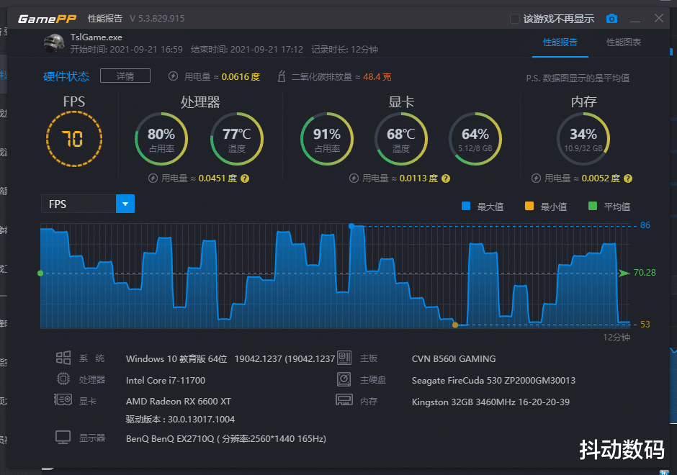Image resolution: width=677 pixels, height=475 pixels.
Task: Click the 34% memory usage gauge
Action: coord(583,139)
